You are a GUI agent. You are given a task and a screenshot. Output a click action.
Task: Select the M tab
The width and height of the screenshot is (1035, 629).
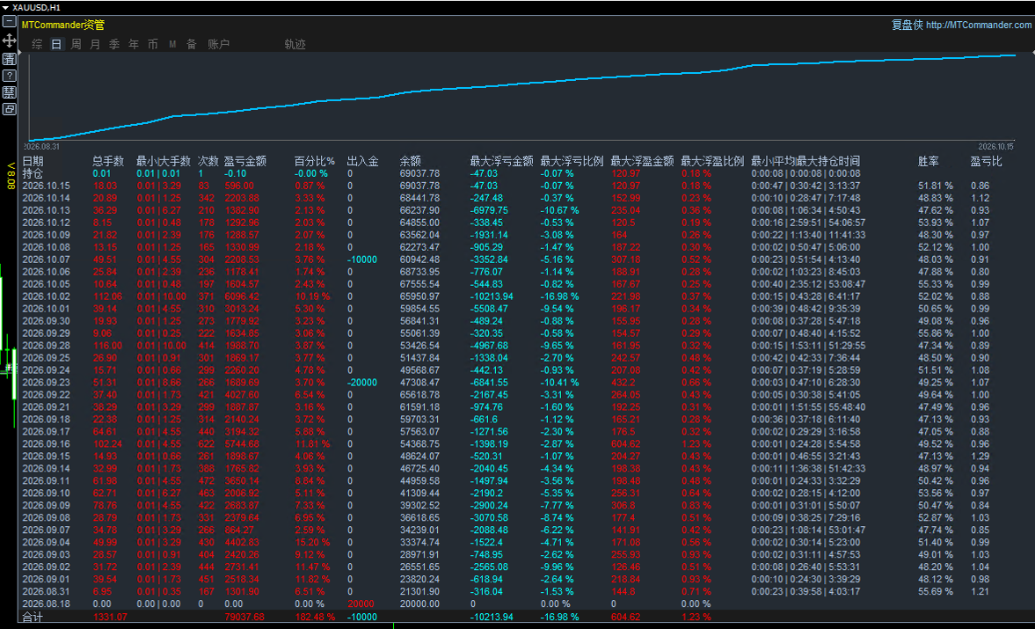click(172, 44)
